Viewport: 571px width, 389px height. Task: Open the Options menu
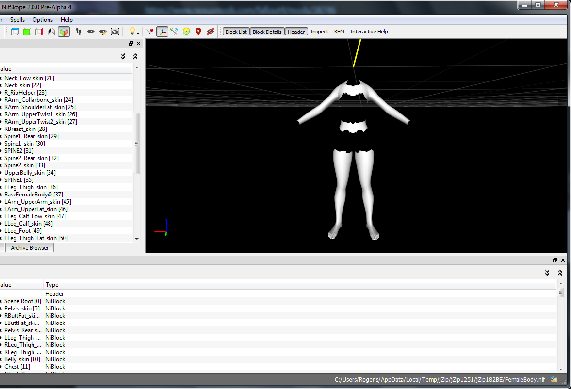coord(43,20)
